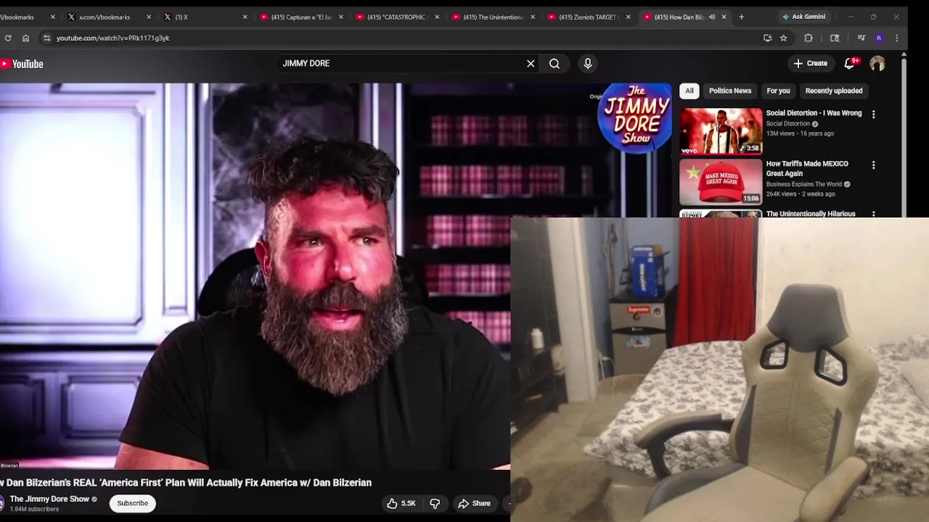
Task: Go to browser home page icon
Action: point(25,38)
